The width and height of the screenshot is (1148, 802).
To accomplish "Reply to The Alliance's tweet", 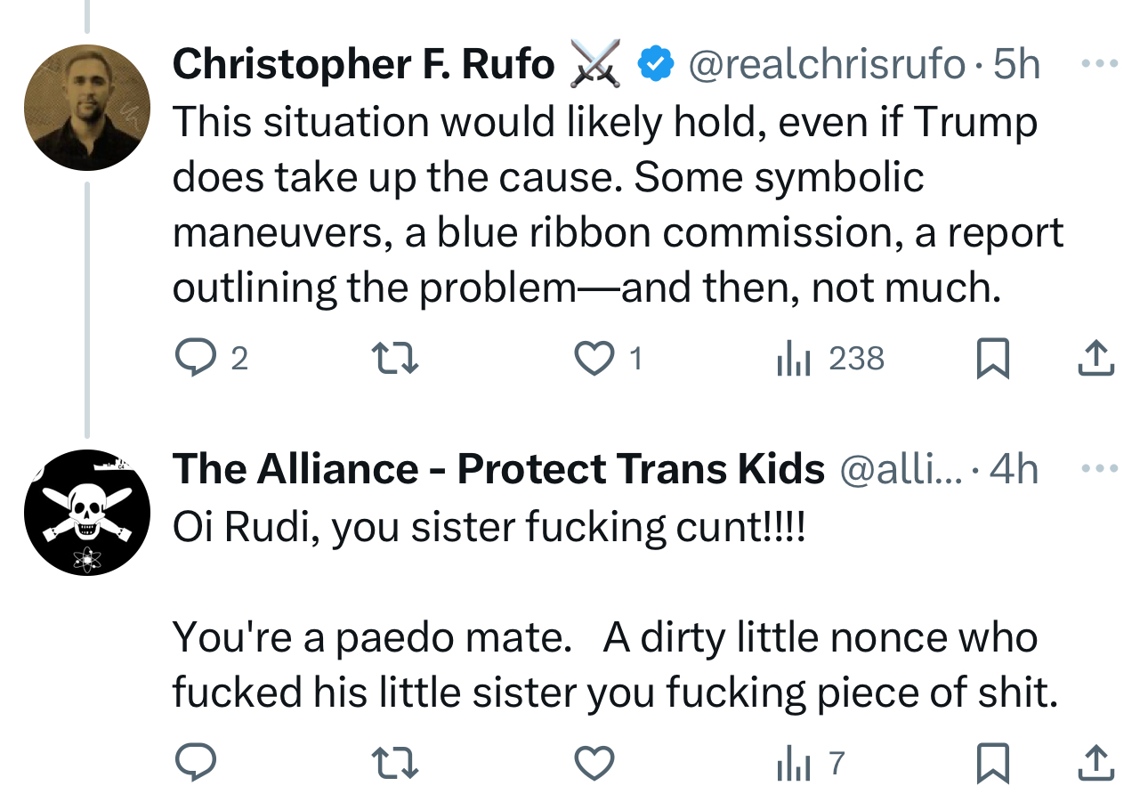I will coord(193,763).
